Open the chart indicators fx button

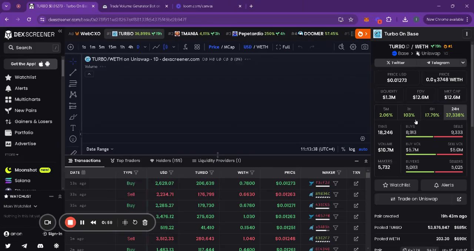click(x=186, y=47)
